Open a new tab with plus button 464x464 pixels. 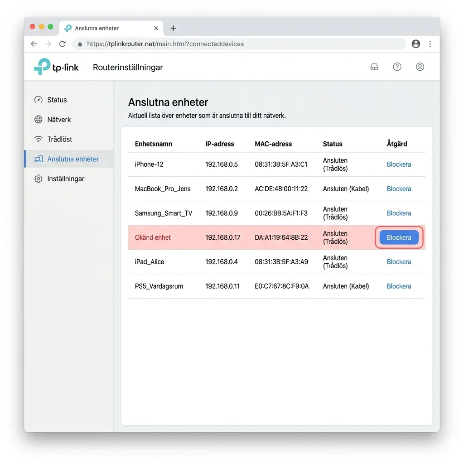[173, 28]
